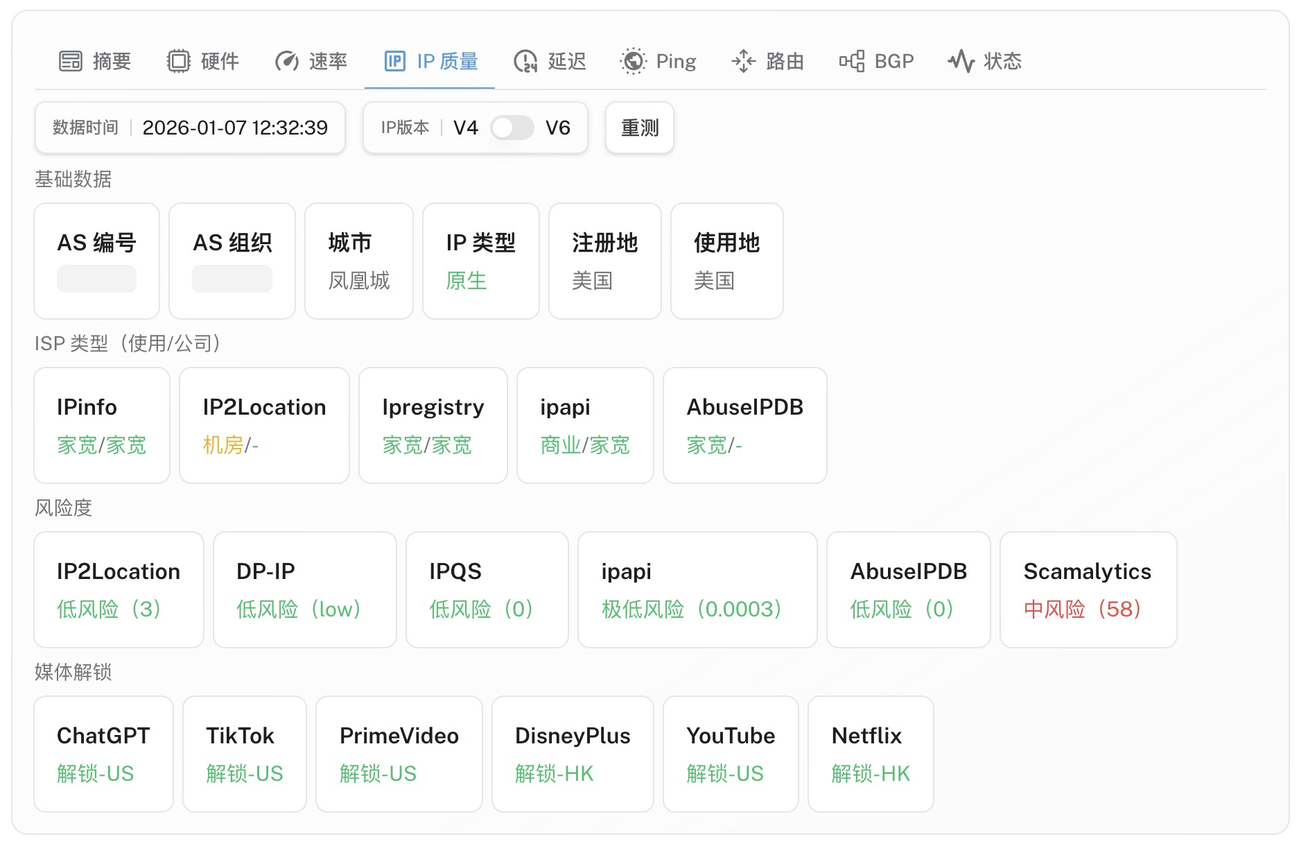Click the 速率 speedometer icon
Image resolution: width=1299 pixels, height=846 pixels.
pos(286,62)
